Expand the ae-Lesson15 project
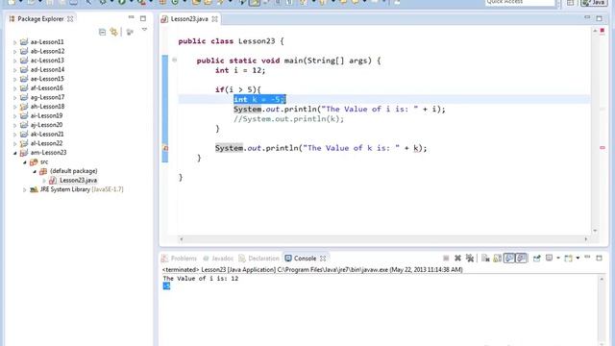 [x=15, y=79]
